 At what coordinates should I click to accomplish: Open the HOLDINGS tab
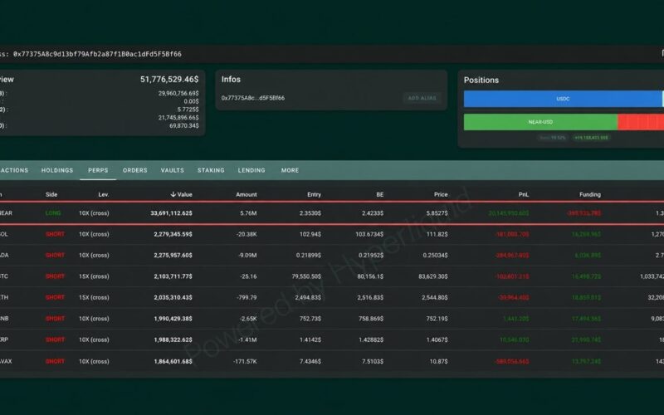point(57,170)
